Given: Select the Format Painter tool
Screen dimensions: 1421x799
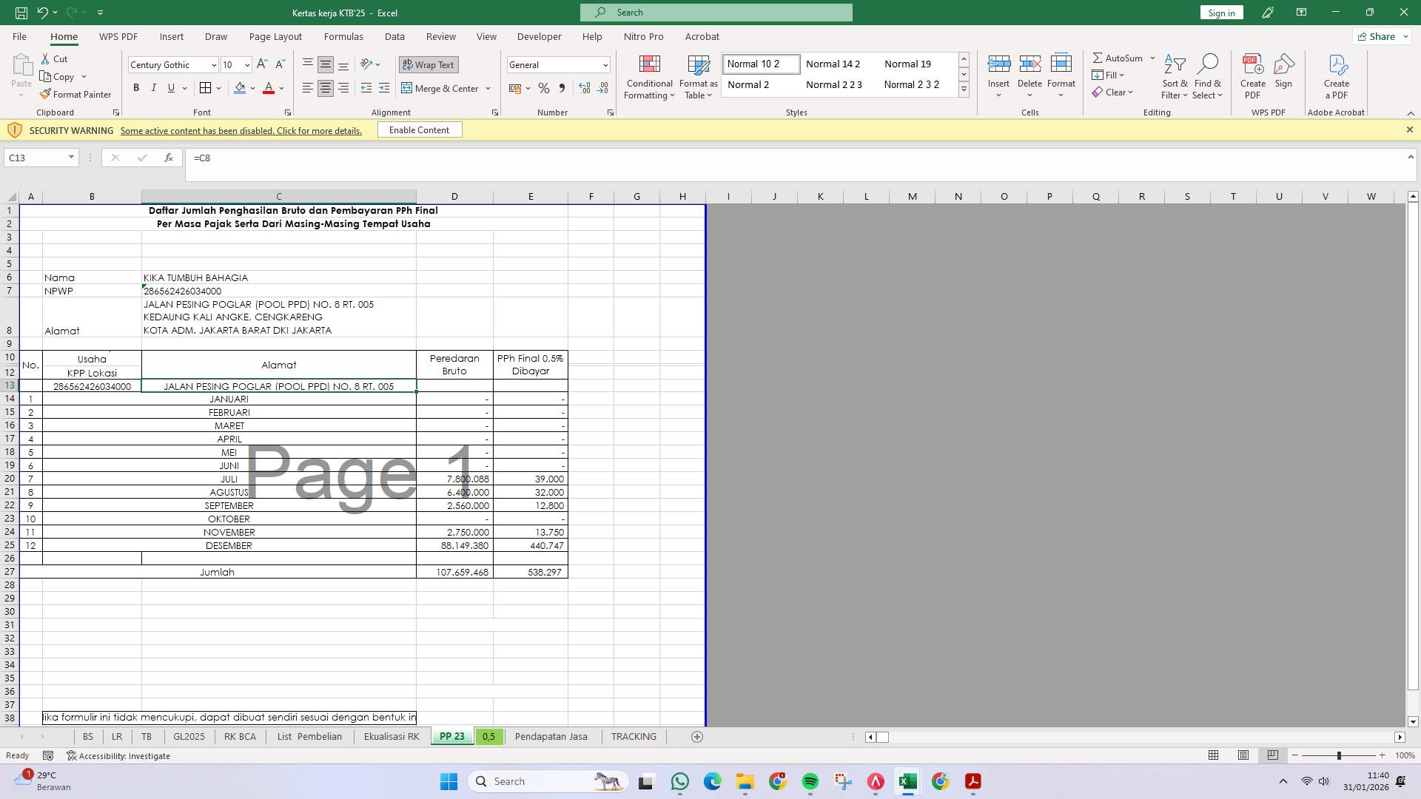Looking at the screenshot, I should click(x=76, y=94).
